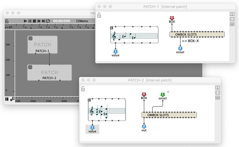
Task: Click the <= BOX-X label in PATCH-1
Action: pos(190,41)
